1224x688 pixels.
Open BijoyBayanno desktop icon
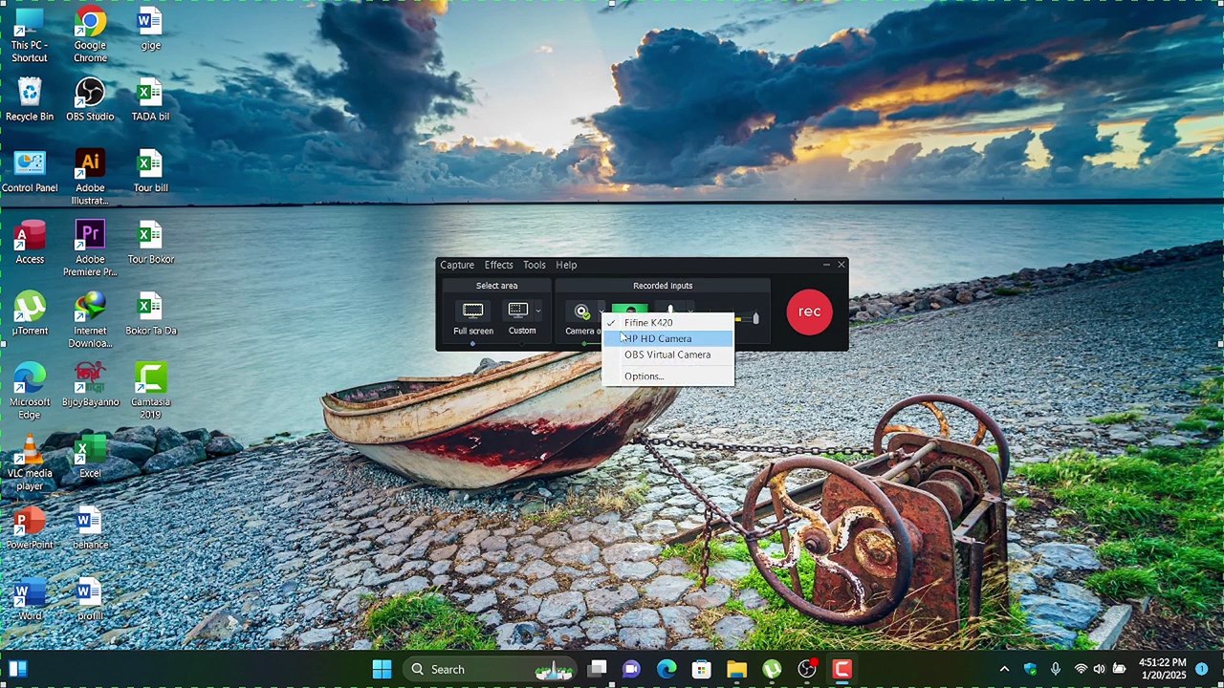pyautogui.click(x=90, y=385)
